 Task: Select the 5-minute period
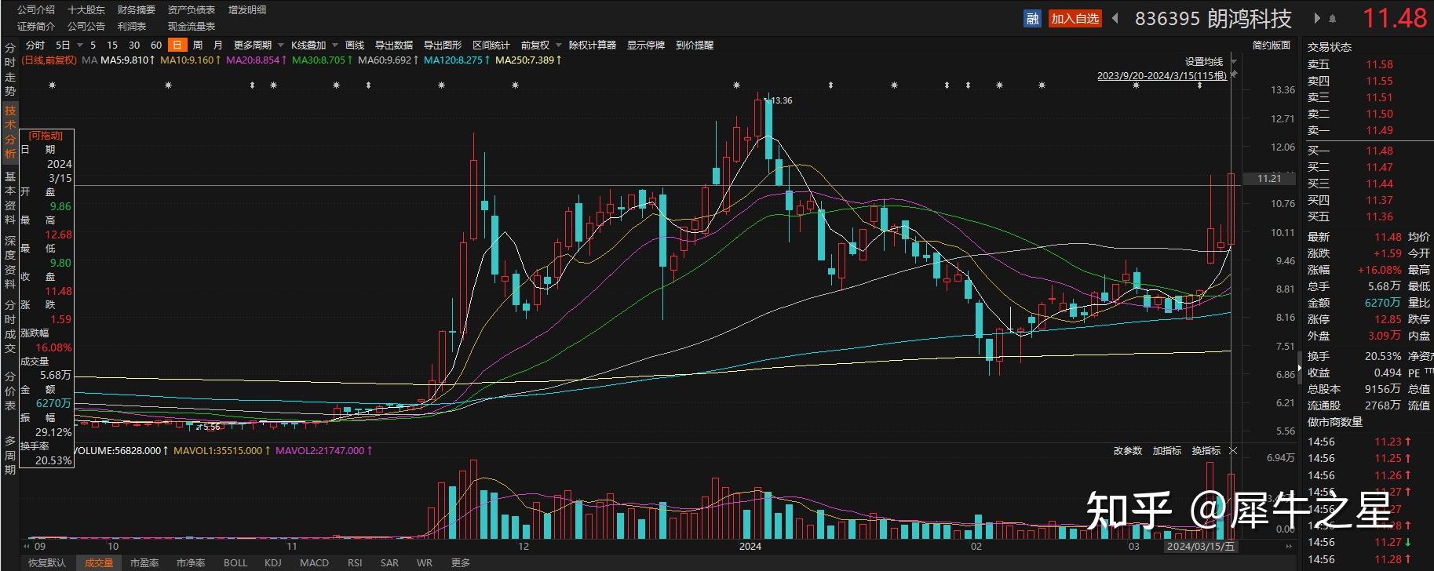click(x=93, y=45)
